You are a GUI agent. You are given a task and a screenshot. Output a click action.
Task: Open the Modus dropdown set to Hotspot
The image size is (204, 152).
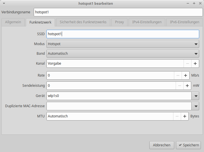[x=123, y=44]
